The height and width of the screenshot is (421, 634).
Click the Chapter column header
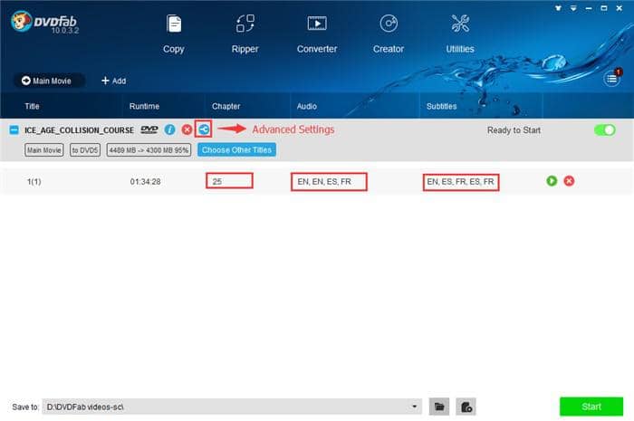(x=226, y=106)
